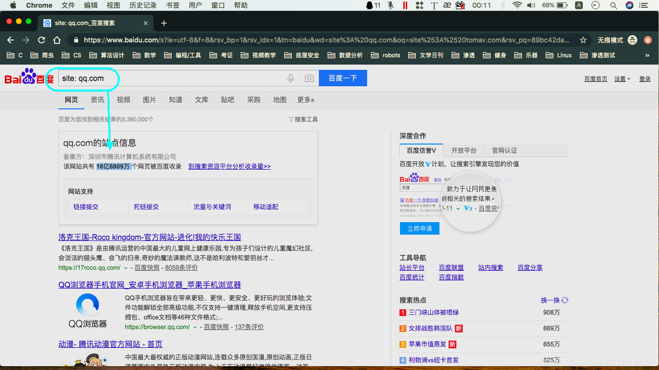Screen dimensions: 659x370
Task: Open the QQ penguin menu bar icon
Action: coord(370,5)
